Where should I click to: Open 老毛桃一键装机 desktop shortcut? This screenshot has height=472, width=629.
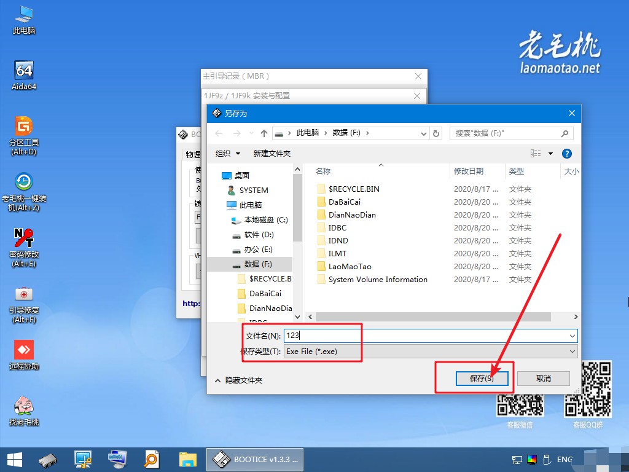coord(24,192)
